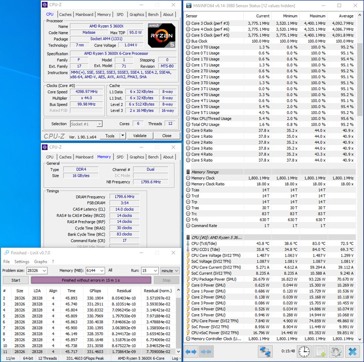Open HWiNFO remote network monitoring icon

pyautogui.click(x=265, y=351)
